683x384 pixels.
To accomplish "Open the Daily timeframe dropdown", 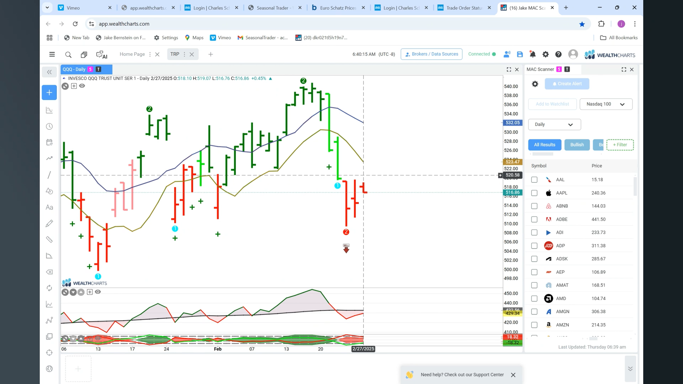I will [554, 124].
